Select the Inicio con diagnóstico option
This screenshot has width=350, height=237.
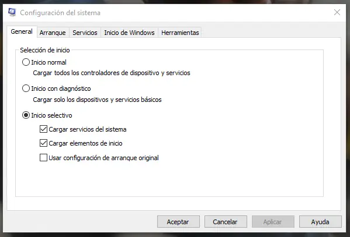tap(26, 89)
